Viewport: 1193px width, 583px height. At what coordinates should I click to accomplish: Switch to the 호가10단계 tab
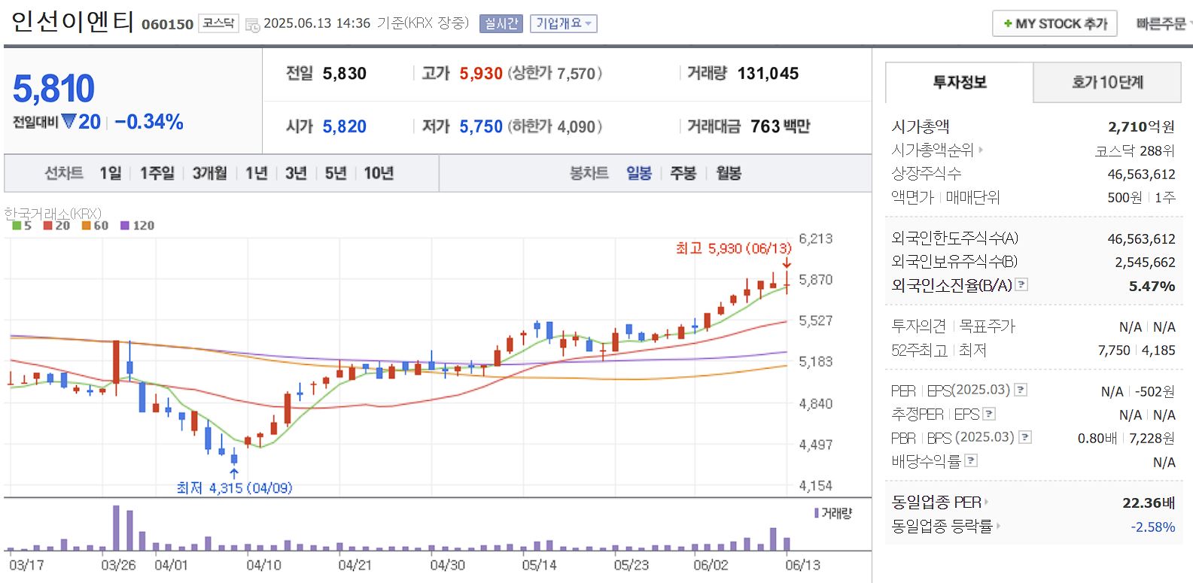(x=1107, y=83)
